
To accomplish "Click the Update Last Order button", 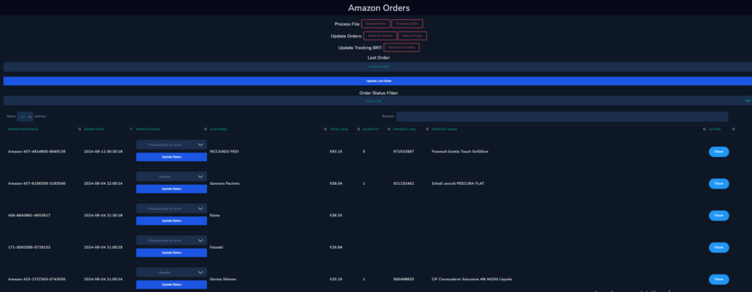I will [377, 81].
